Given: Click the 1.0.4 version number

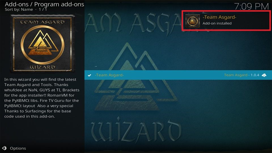Looking at the screenshot, I should coord(255,75).
